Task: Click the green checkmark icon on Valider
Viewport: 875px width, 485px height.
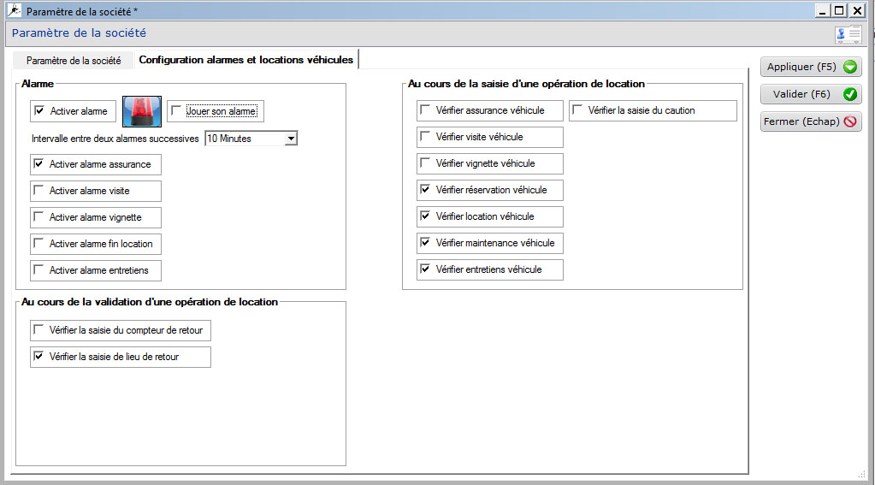Action: (850, 94)
